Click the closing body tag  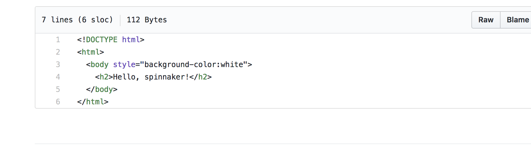(x=104, y=89)
